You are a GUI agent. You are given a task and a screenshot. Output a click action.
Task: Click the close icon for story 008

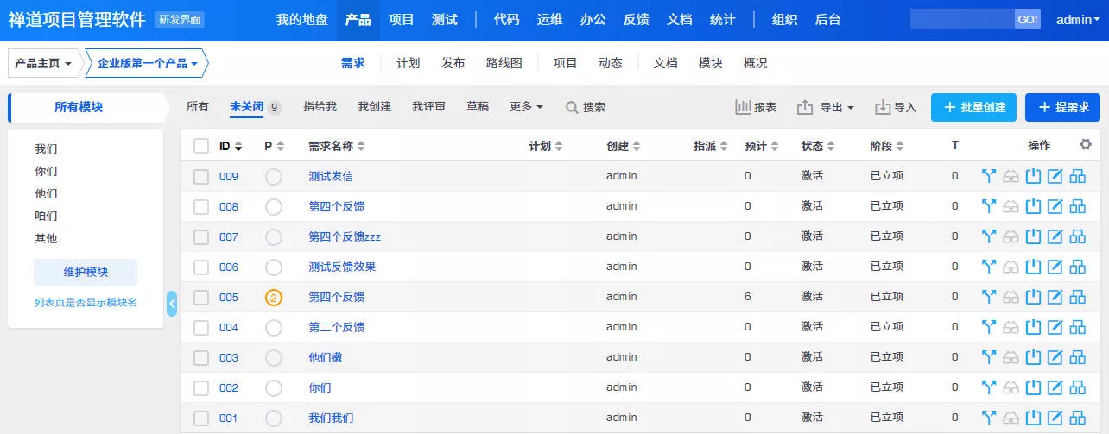click(1034, 207)
